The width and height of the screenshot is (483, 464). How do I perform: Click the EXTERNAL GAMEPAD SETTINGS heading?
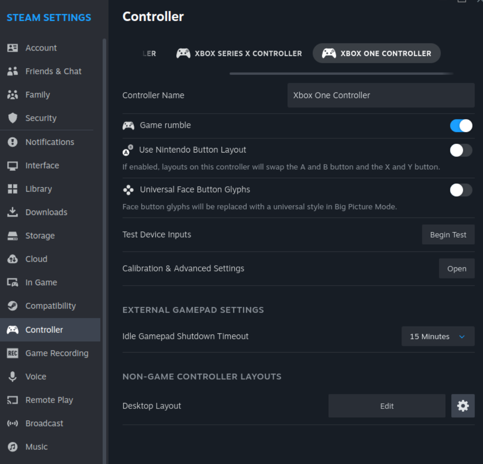coord(193,310)
